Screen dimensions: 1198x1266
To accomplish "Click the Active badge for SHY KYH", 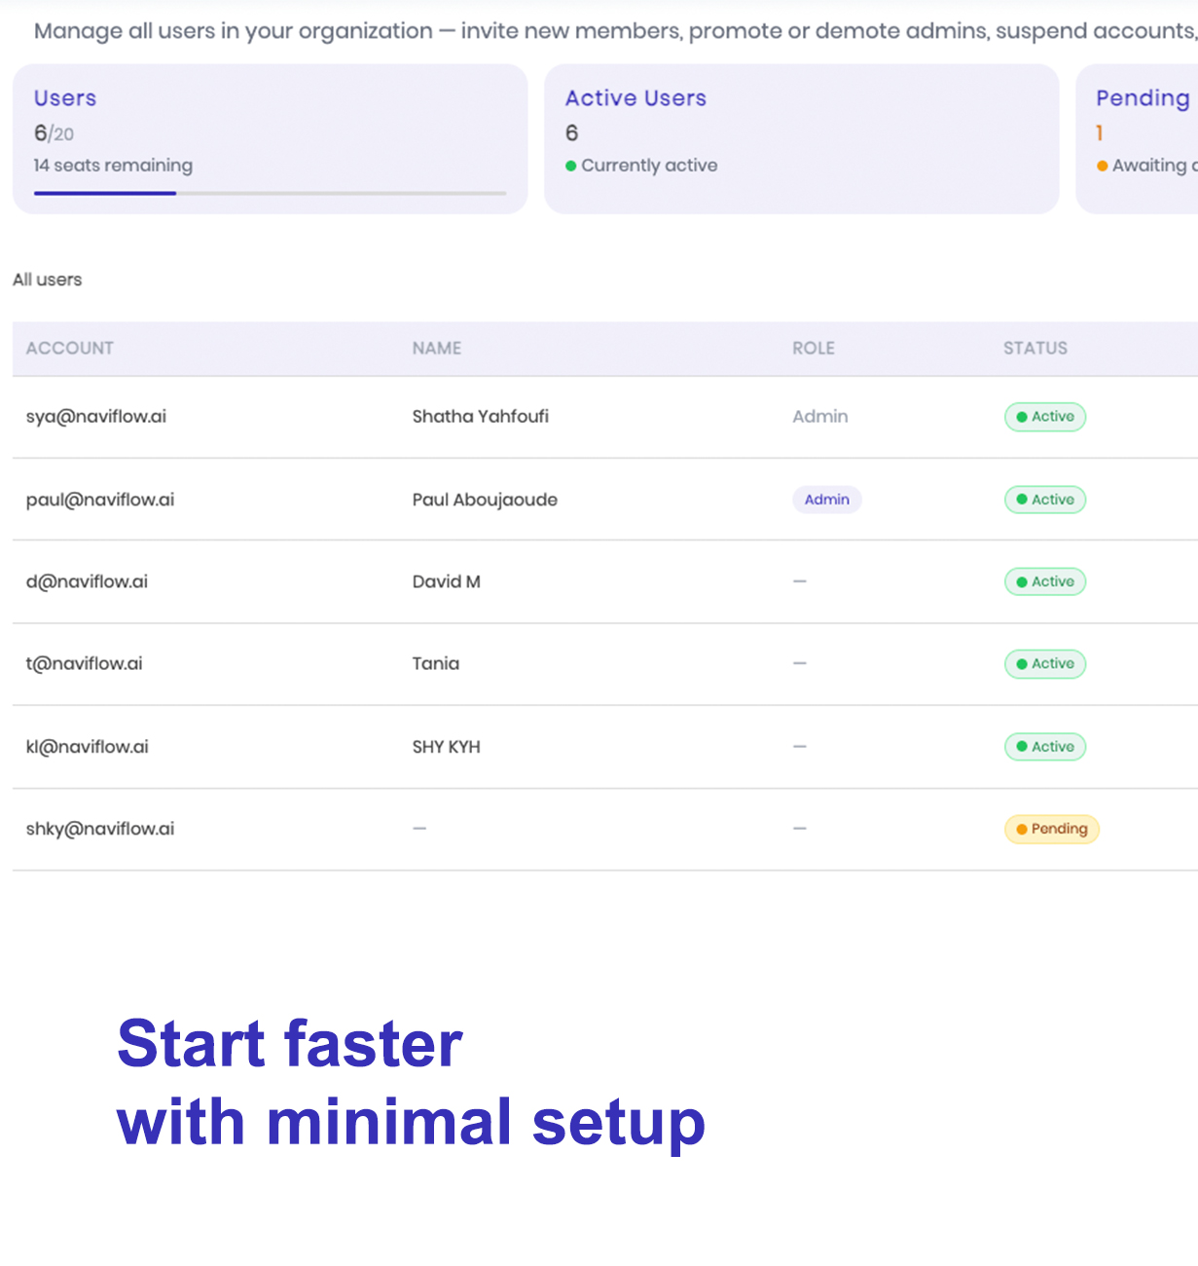I will pos(1044,747).
